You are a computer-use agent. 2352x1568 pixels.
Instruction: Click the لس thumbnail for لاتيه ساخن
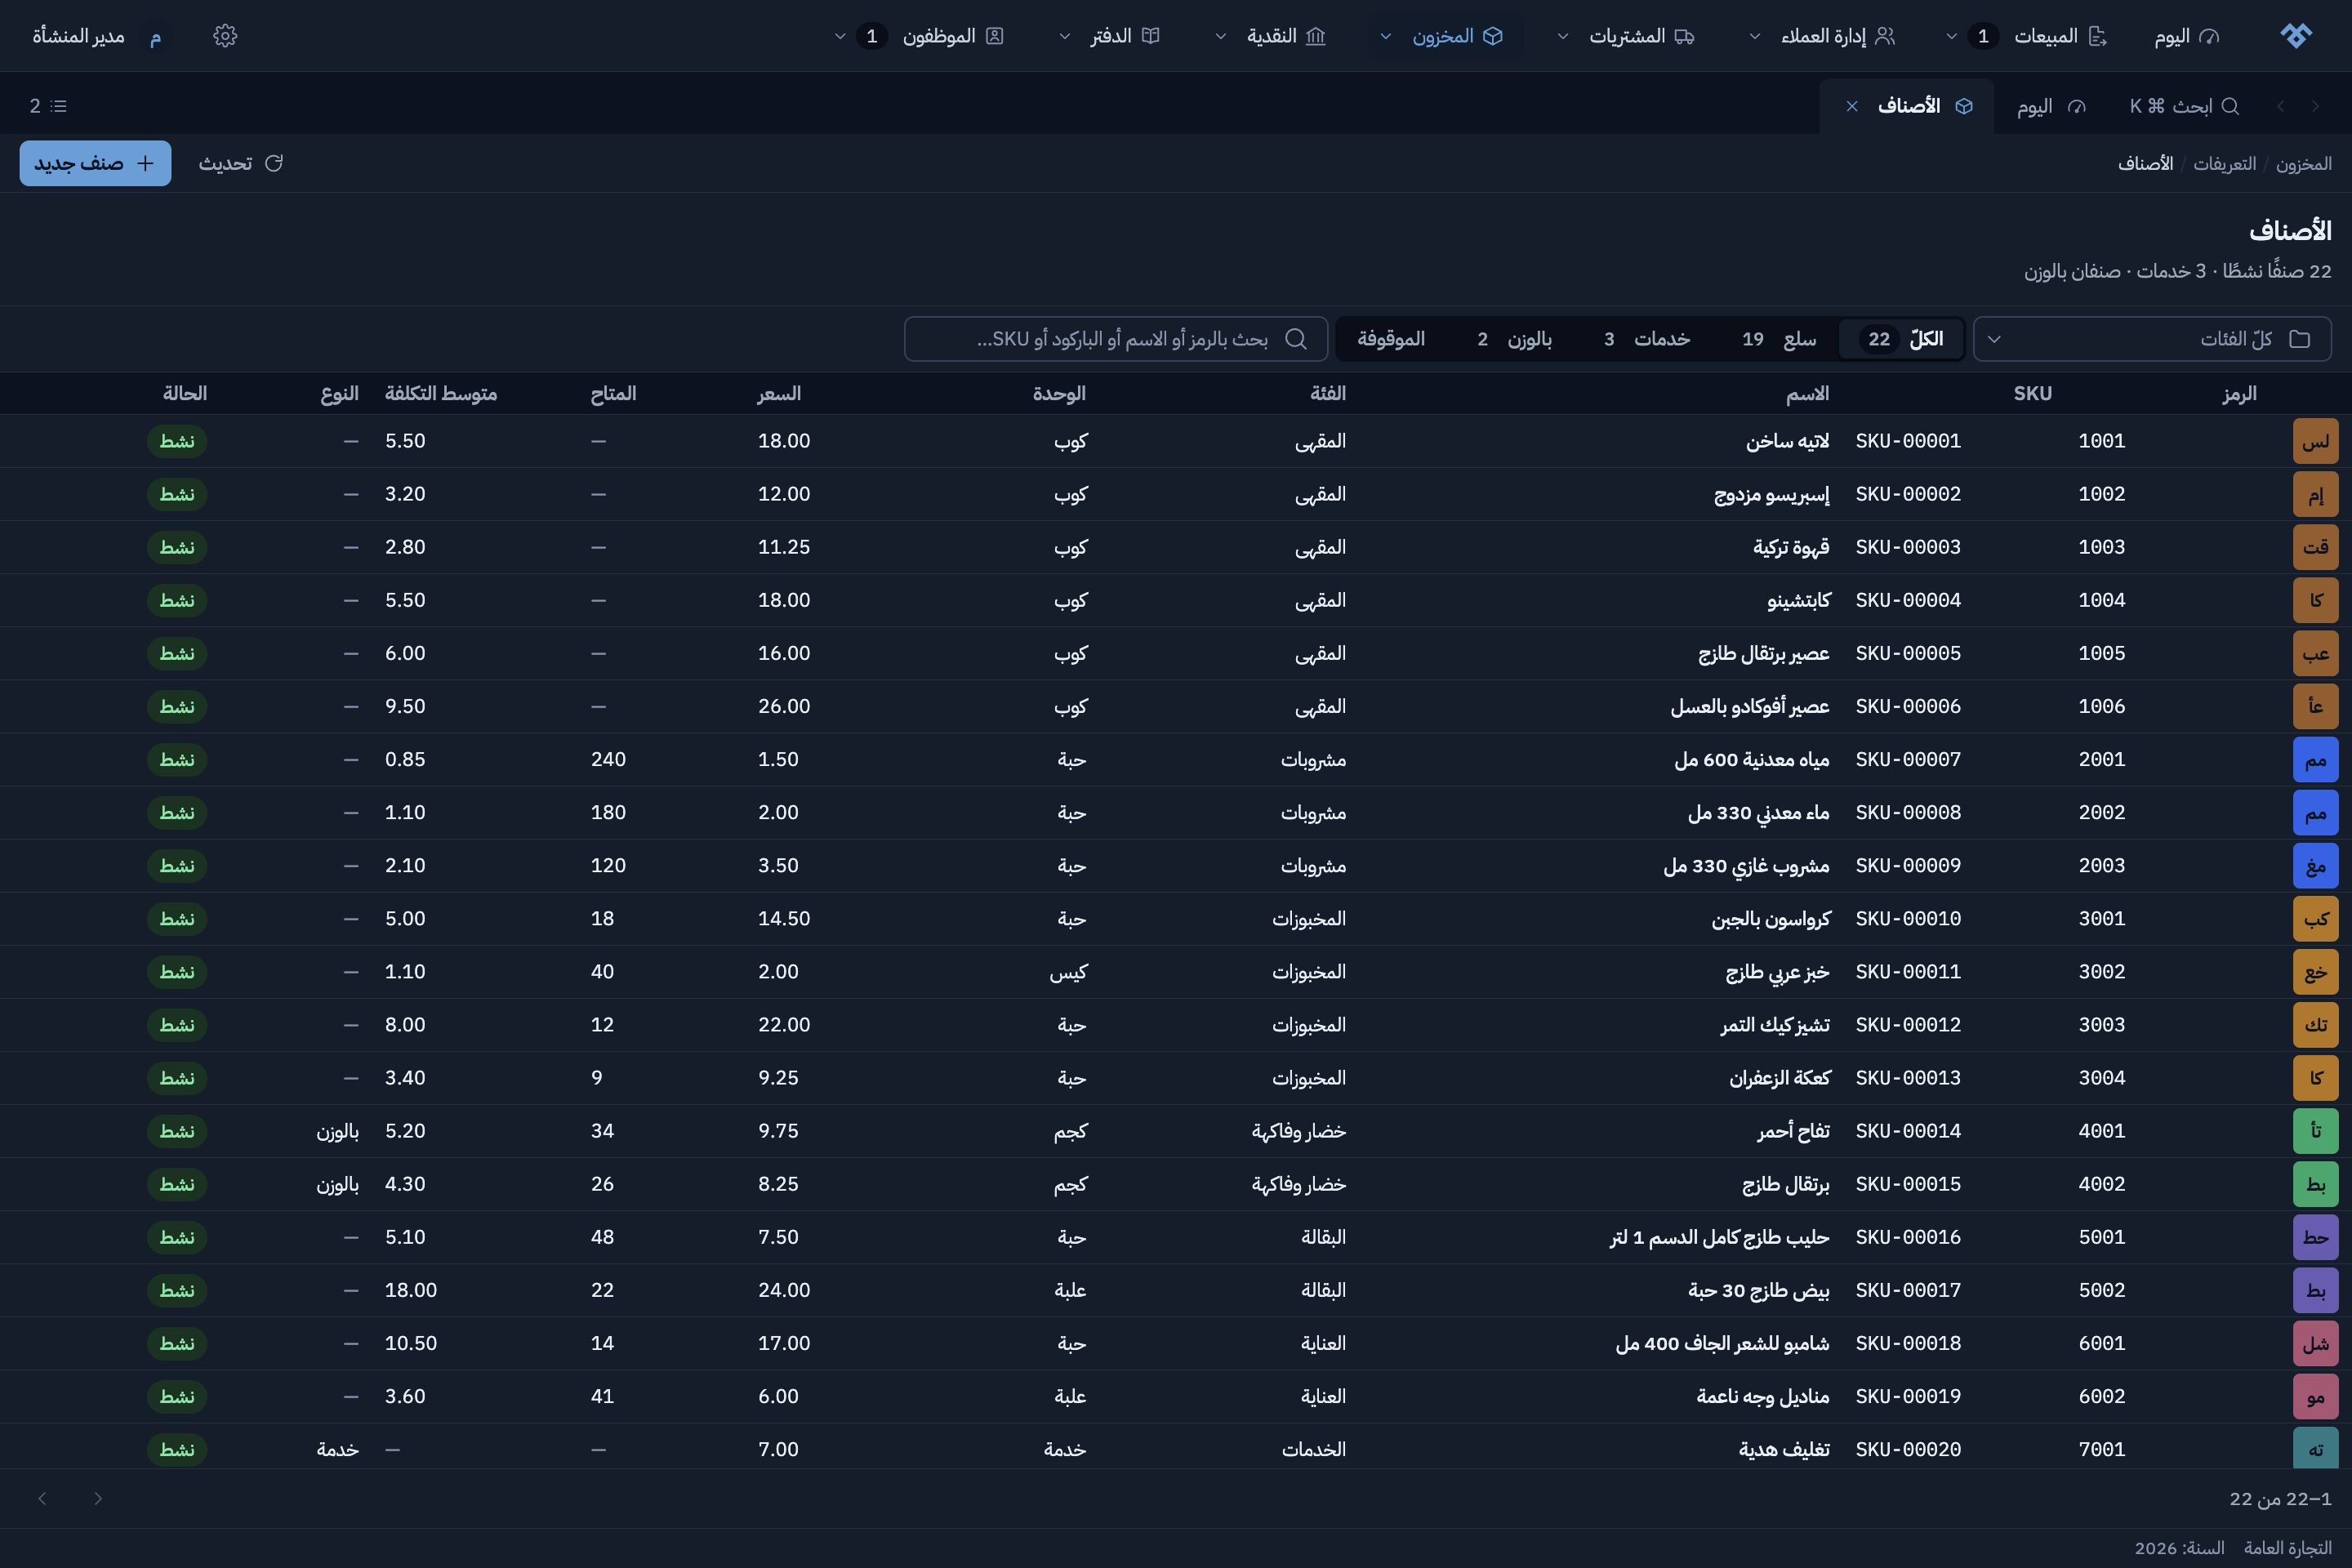pyautogui.click(x=2315, y=441)
